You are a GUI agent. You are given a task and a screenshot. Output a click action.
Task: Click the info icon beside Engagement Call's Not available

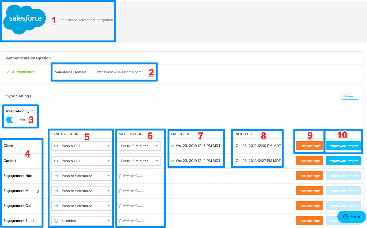119,206
